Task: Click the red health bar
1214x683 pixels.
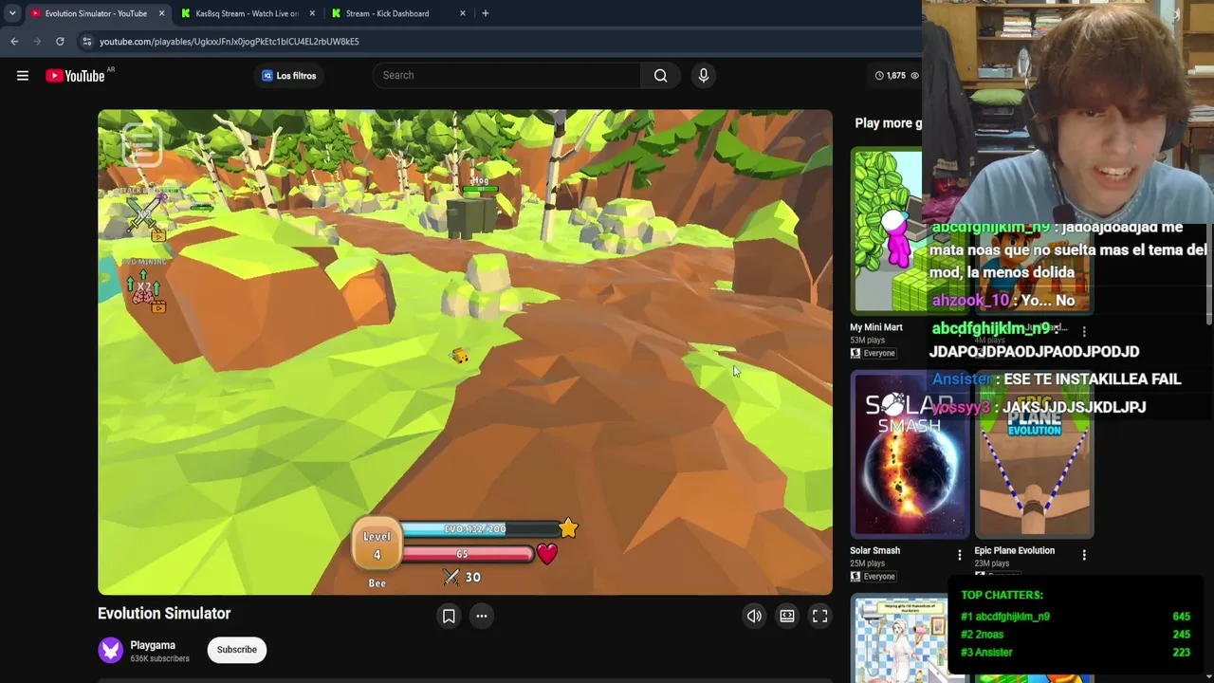Action: pos(469,554)
